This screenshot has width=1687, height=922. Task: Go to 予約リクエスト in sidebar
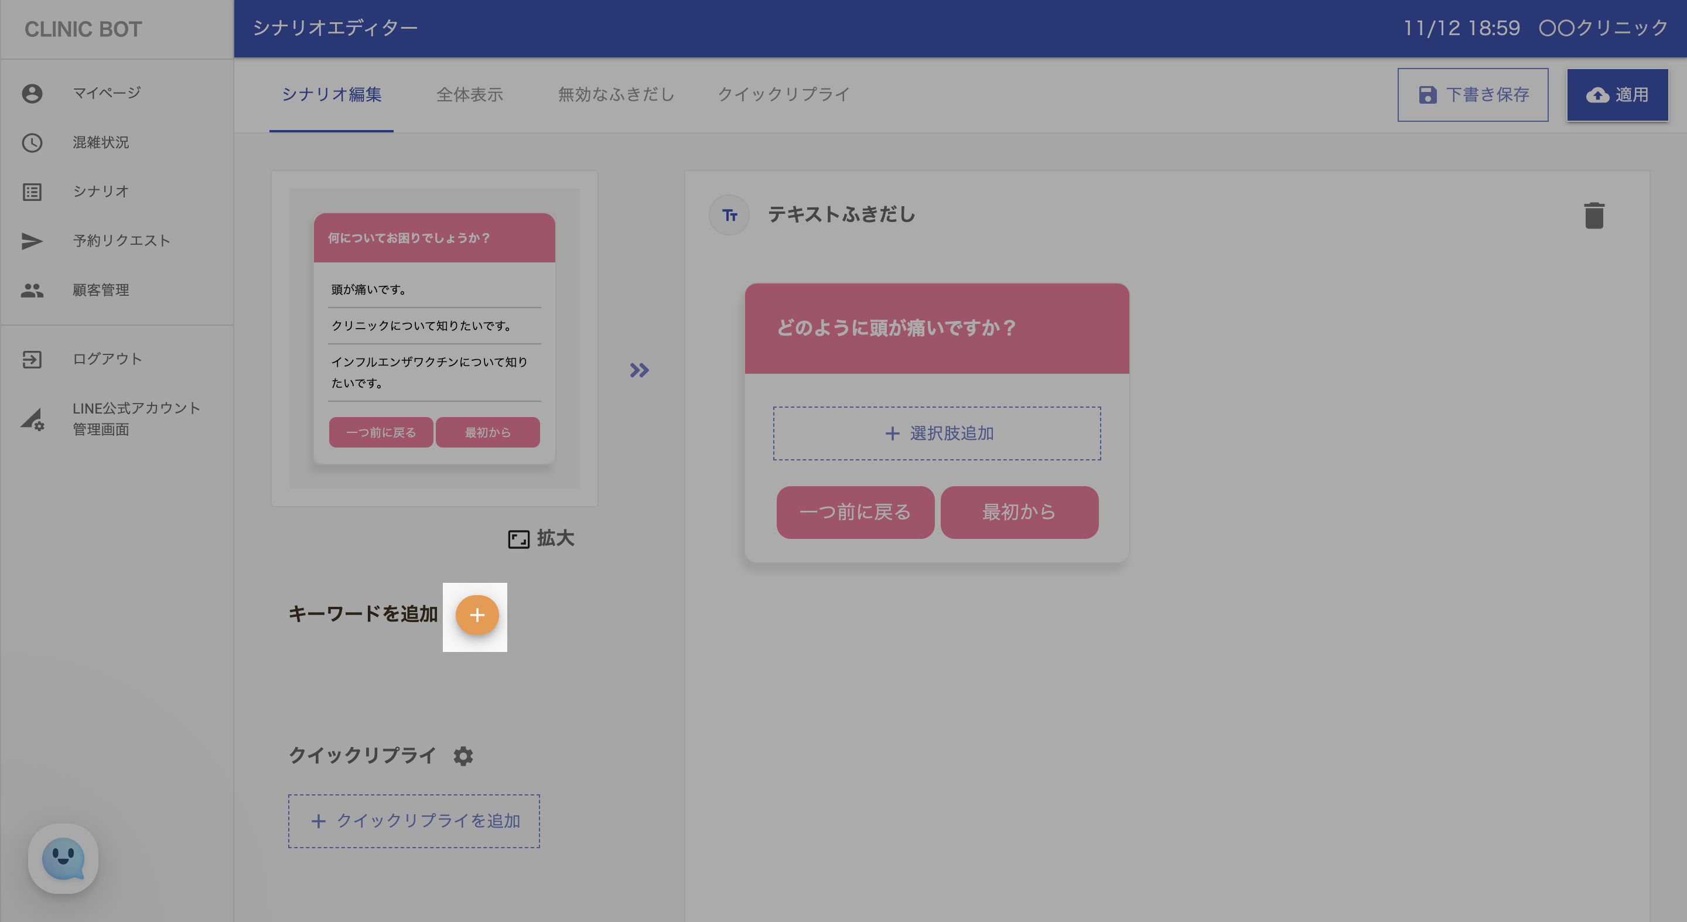coord(121,240)
